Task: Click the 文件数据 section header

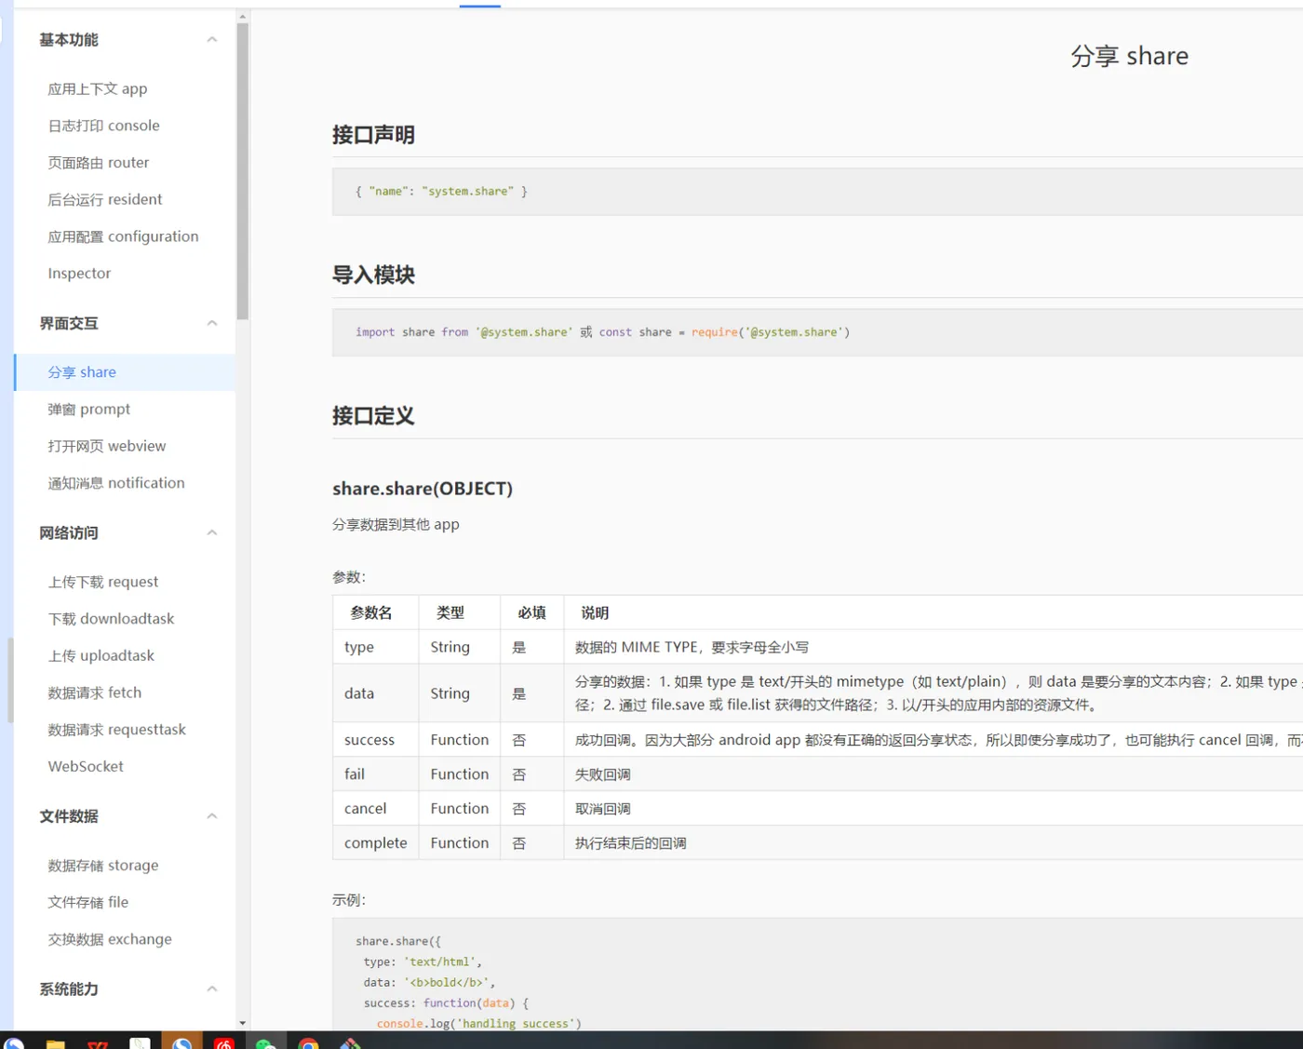Action: [68, 816]
